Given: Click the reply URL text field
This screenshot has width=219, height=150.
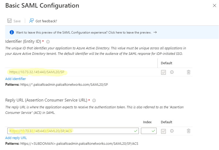Looking at the screenshot, I should coord(71,131).
